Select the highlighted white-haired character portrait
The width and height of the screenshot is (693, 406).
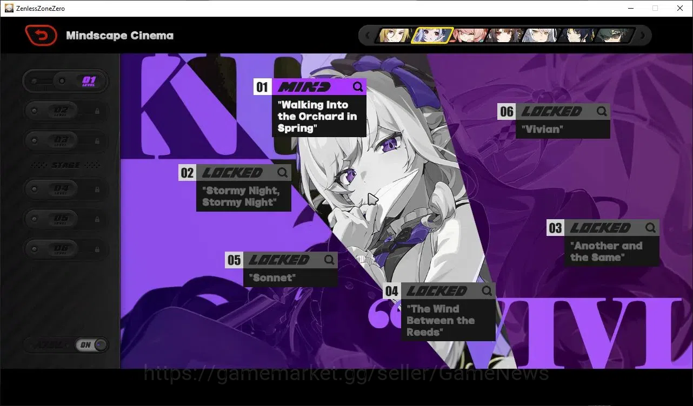click(x=432, y=36)
